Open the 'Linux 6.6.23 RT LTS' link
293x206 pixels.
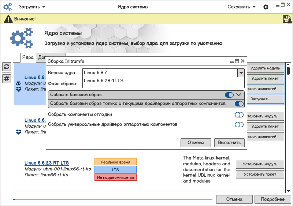pyautogui.click(x=47, y=163)
